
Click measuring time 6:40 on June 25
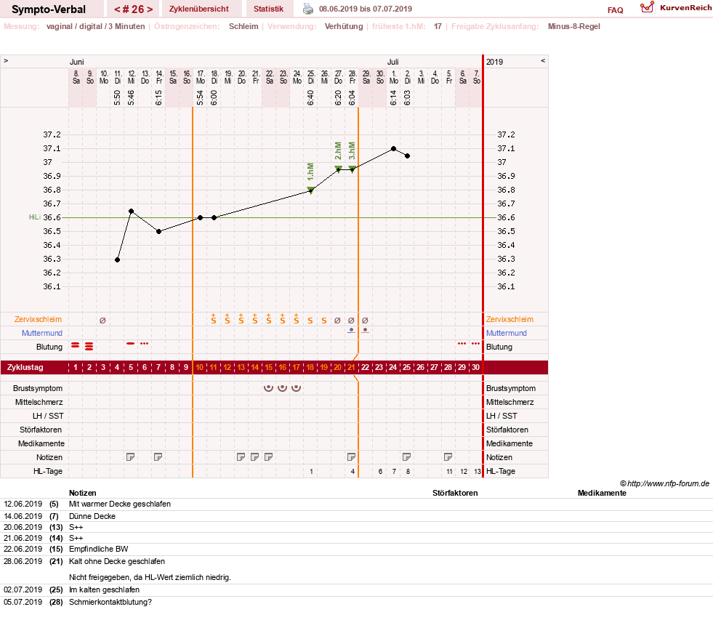point(310,98)
